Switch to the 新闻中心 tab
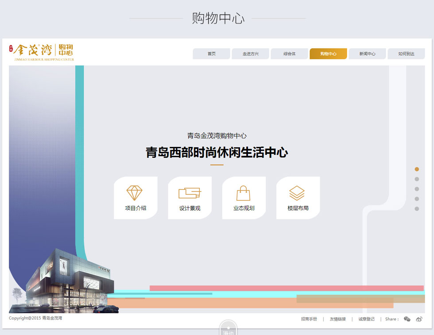This screenshot has width=434, height=335. click(367, 54)
